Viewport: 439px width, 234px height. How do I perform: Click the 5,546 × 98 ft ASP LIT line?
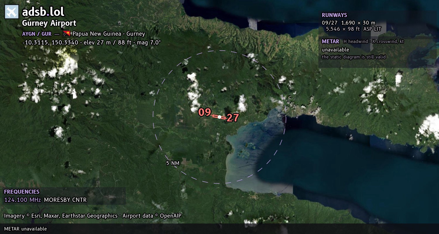[354, 29]
